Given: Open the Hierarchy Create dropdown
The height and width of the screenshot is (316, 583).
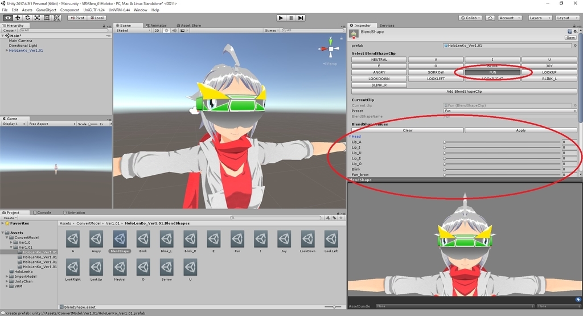Looking at the screenshot, I should tap(9, 31).
